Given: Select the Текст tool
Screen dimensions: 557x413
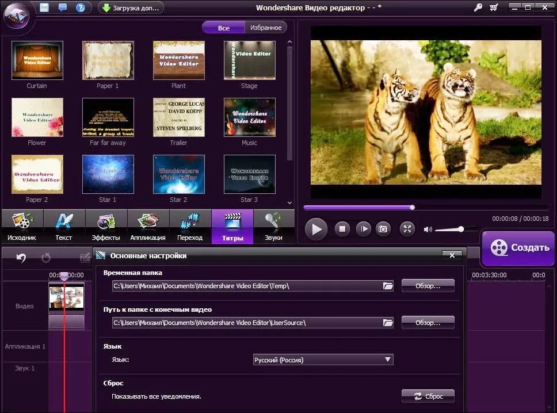Looking at the screenshot, I should click(64, 226).
